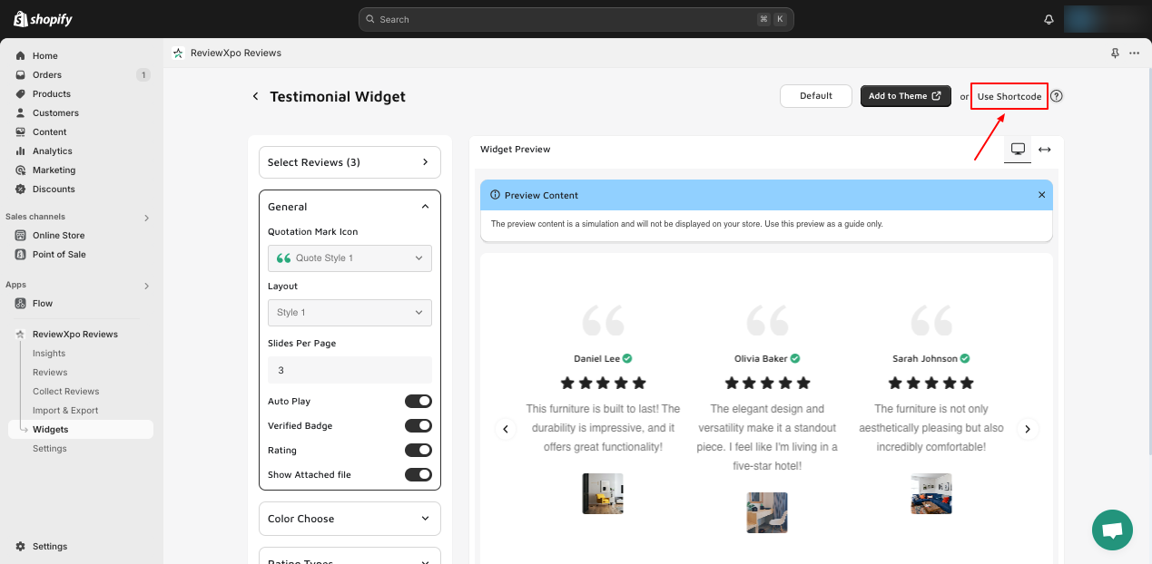Go back using the arrow beside Testimonial Widget
Viewport: 1152px width, 564px height.
coord(255,96)
